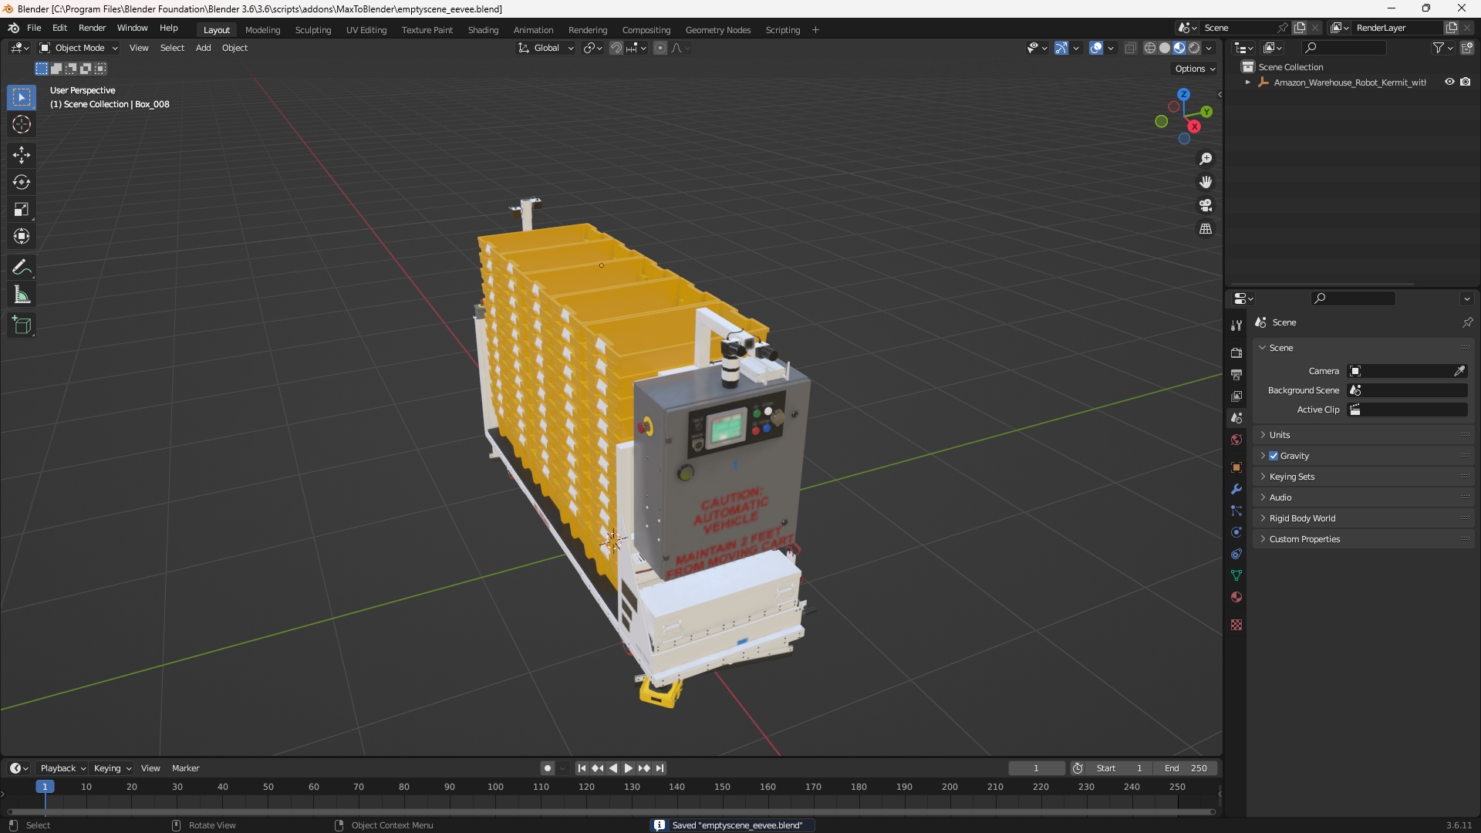Jump to the next keyframe
Image resolution: width=1481 pixels, height=833 pixels.
[644, 768]
